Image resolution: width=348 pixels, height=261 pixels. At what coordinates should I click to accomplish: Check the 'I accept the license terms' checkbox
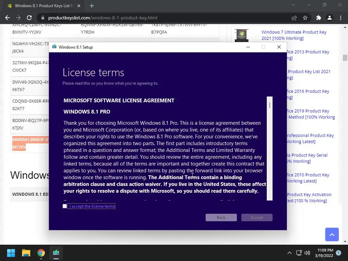point(65,206)
